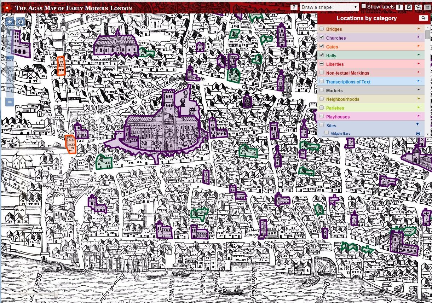The height and width of the screenshot is (303, 432).
Task: Open the help question mark button
Action: [294, 7]
